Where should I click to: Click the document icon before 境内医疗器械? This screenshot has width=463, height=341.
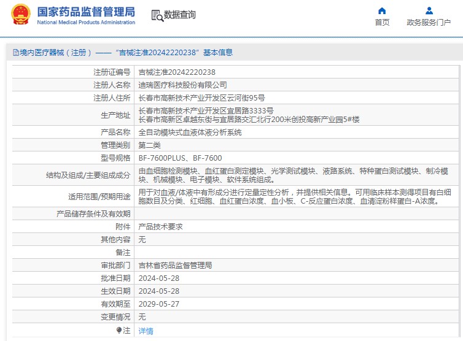(15, 53)
